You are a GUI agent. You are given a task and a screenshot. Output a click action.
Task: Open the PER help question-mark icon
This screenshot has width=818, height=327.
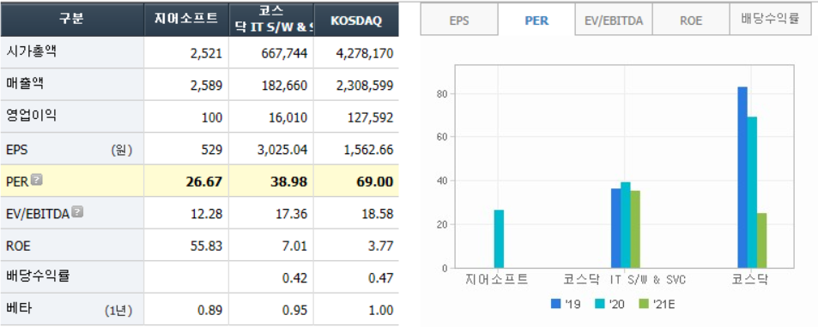[x=37, y=181]
